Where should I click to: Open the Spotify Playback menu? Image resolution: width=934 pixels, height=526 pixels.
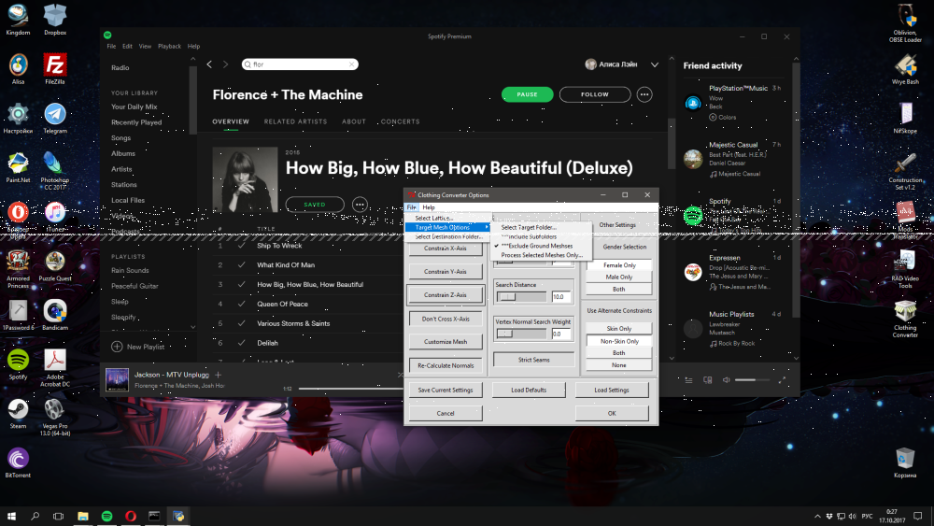click(x=169, y=46)
